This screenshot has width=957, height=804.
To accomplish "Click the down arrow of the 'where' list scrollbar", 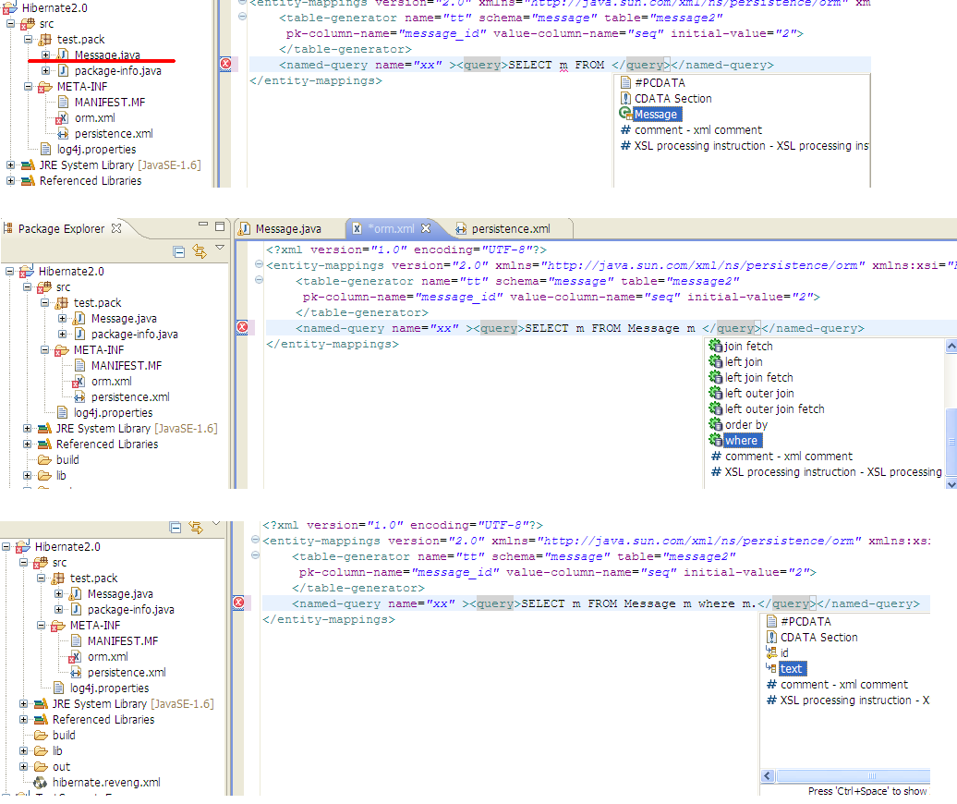I will point(951,483).
